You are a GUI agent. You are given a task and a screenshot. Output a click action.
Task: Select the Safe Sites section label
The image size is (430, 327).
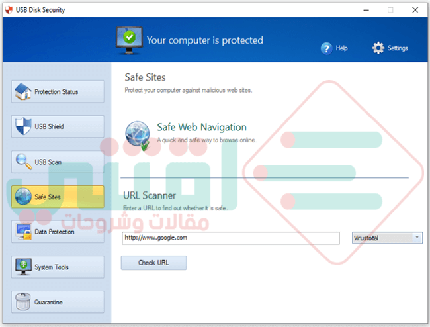(x=48, y=197)
